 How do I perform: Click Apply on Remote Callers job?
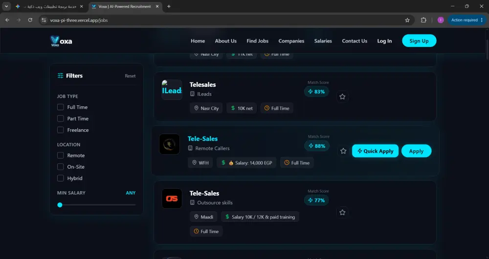click(x=416, y=151)
